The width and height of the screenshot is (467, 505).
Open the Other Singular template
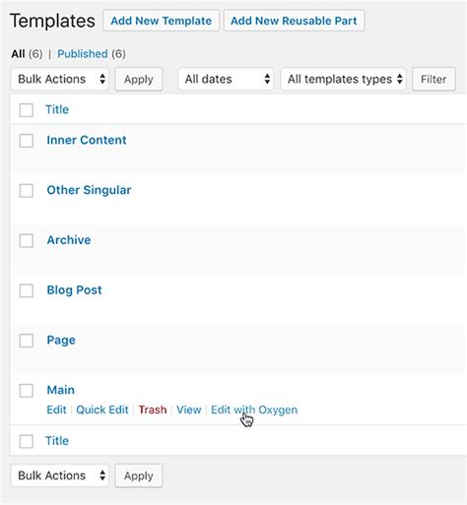(89, 190)
